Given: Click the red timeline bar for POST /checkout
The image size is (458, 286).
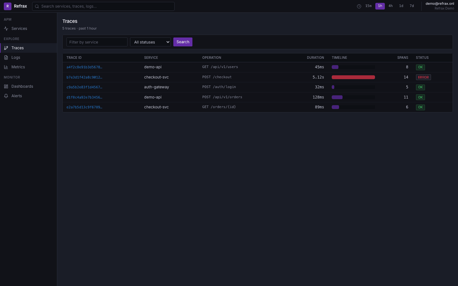Looking at the screenshot, I should pyautogui.click(x=353, y=77).
